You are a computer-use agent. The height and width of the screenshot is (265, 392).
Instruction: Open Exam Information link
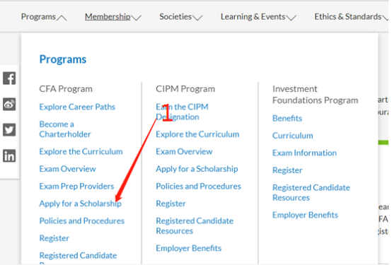tap(304, 153)
